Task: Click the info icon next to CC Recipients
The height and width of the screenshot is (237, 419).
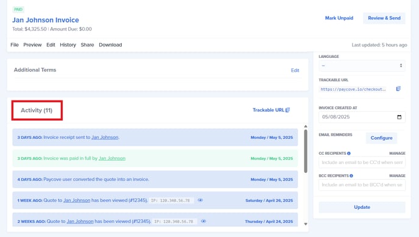Action: click(x=349, y=154)
